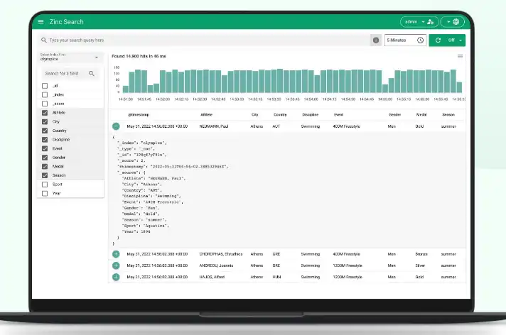Click the Zinc Search title
The image size is (506, 335).
pyautogui.click(x=67, y=22)
